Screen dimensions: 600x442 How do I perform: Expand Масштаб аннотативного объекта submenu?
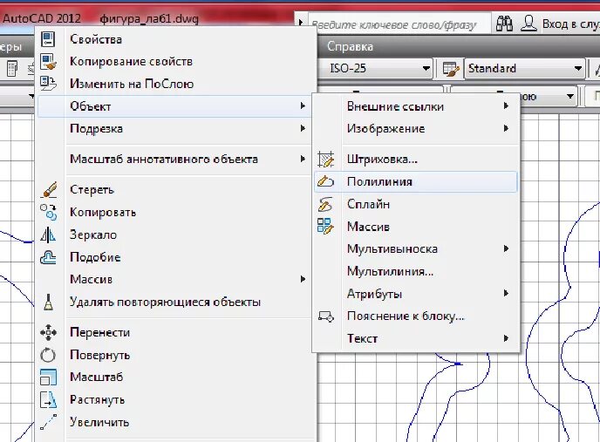[303, 159]
